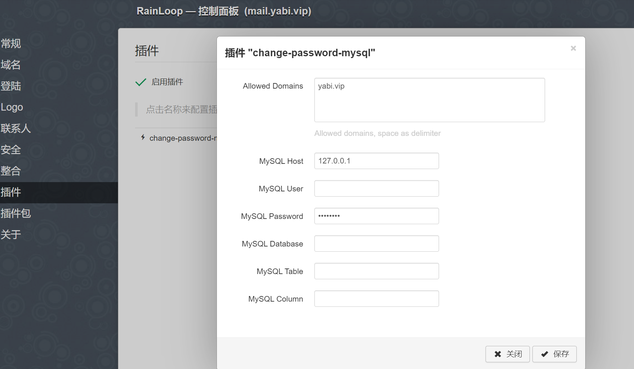Click the MySQL Host label
634x369 pixels.
[x=281, y=161]
